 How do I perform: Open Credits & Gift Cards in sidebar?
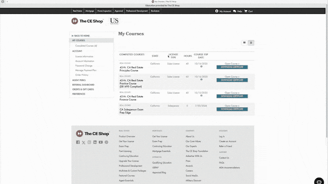click(83, 89)
